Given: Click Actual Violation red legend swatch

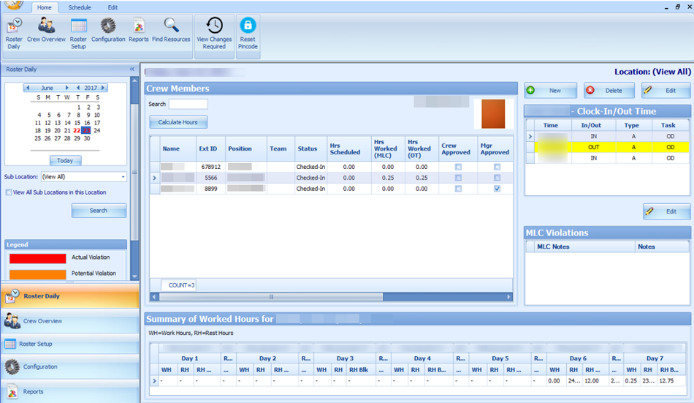Looking at the screenshot, I should (37, 258).
